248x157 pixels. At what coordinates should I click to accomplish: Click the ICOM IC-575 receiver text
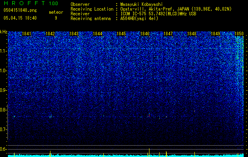pyautogui.click(x=158, y=14)
